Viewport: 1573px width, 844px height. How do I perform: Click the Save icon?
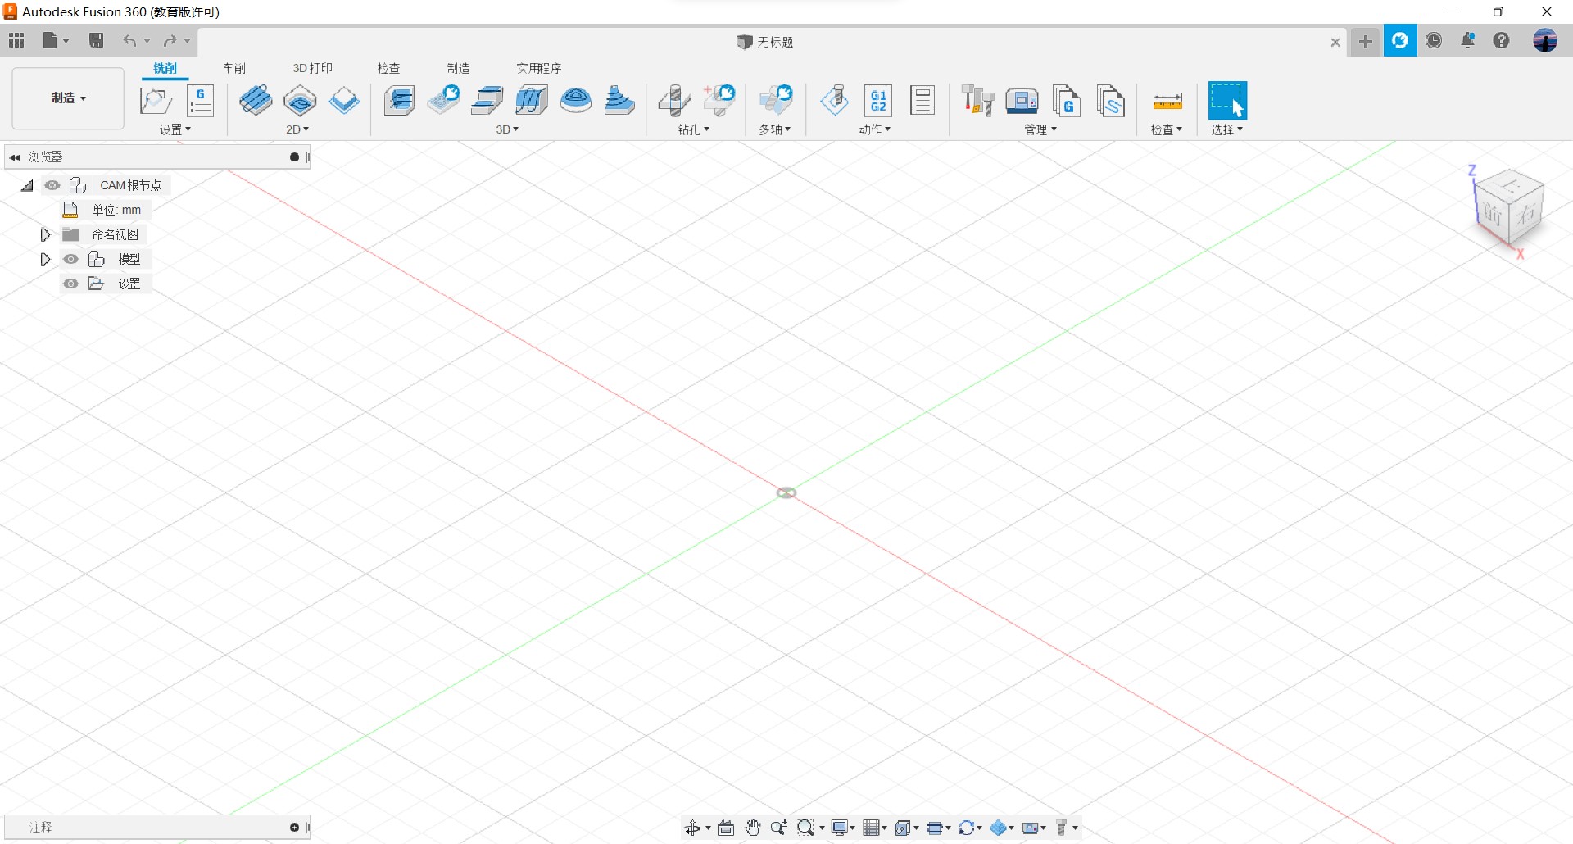[x=96, y=40]
